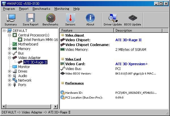Open the Summary toolbar icon

(x=11, y=18)
